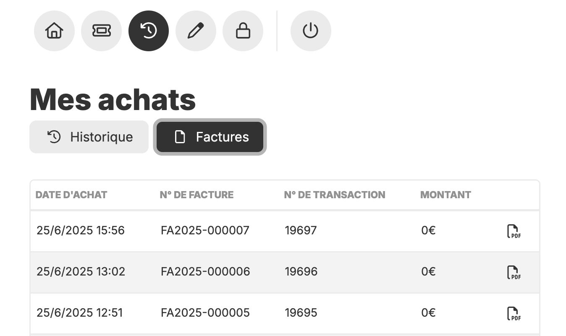Click the Mes achats heading
Viewport: 566px width, 336px height.
point(113,100)
